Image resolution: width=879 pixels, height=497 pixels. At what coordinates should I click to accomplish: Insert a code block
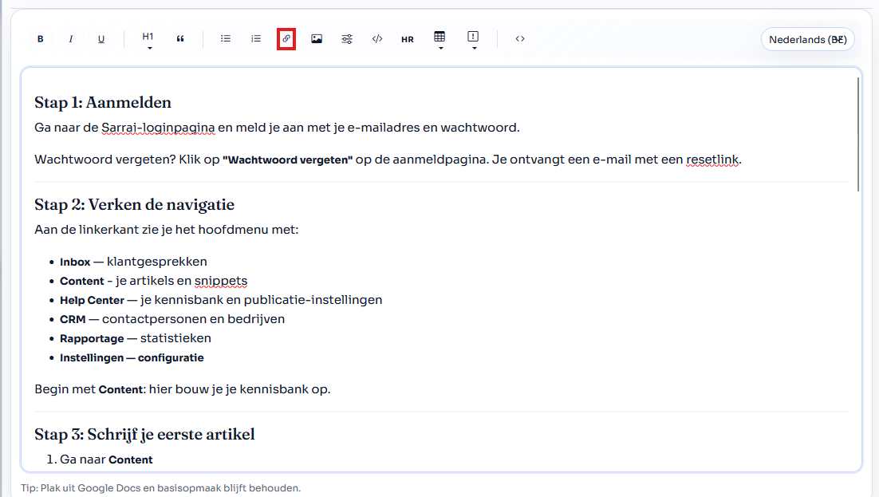pos(377,37)
